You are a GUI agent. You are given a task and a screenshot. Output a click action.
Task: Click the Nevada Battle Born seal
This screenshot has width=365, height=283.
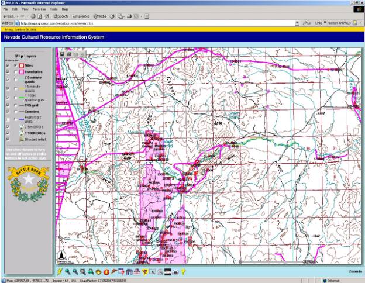27,182
